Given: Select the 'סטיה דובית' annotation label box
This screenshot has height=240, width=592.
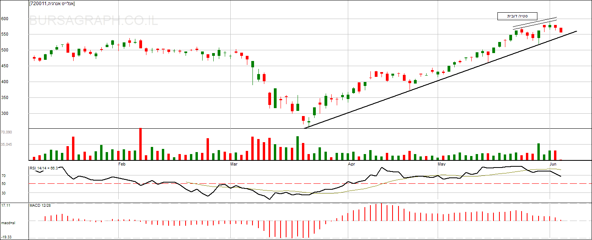Looking at the screenshot, I should (517, 16).
